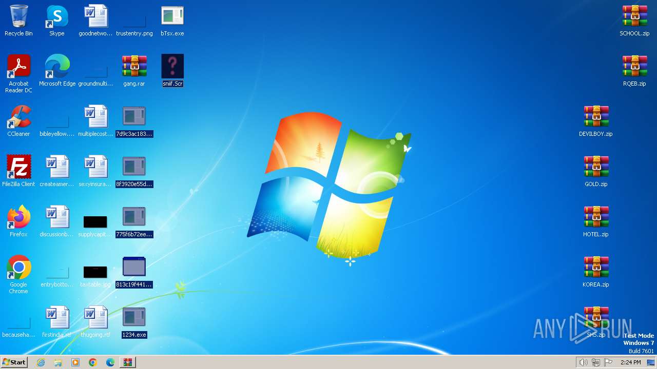Select DEVILBOY.zip archive
Viewport: 657px width, 369px height.
[596, 121]
